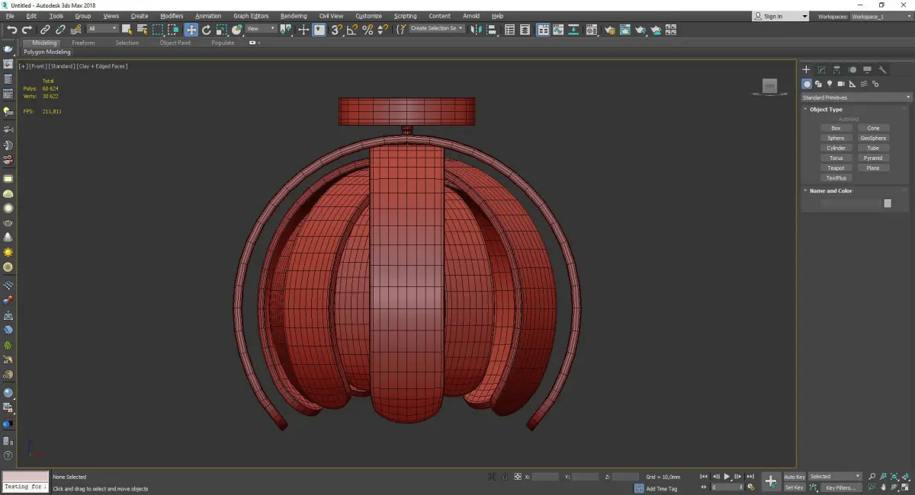This screenshot has width=915, height=495.
Task: Open the Modify panel tab icon
Action: 821,69
